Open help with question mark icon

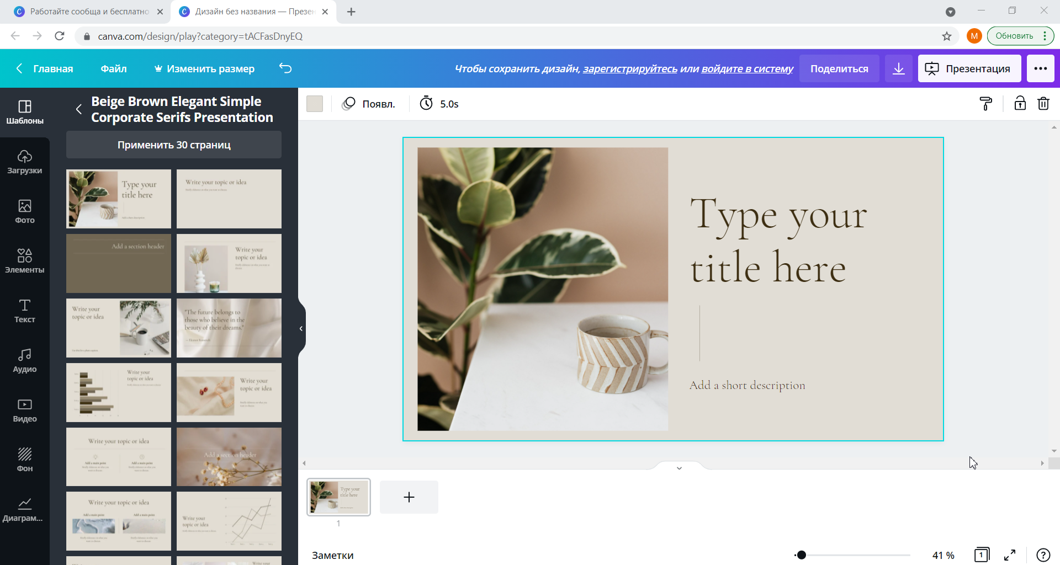pos(1043,555)
